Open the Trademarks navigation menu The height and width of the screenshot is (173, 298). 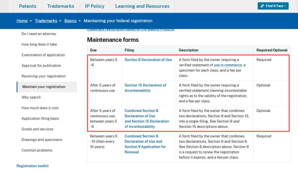coord(61,6)
